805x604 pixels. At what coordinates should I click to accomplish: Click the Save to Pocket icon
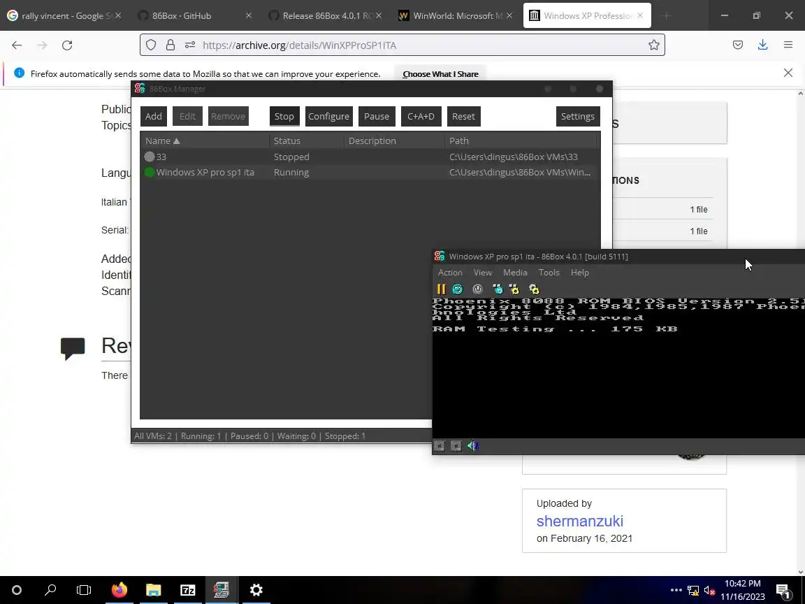(x=738, y=45)
